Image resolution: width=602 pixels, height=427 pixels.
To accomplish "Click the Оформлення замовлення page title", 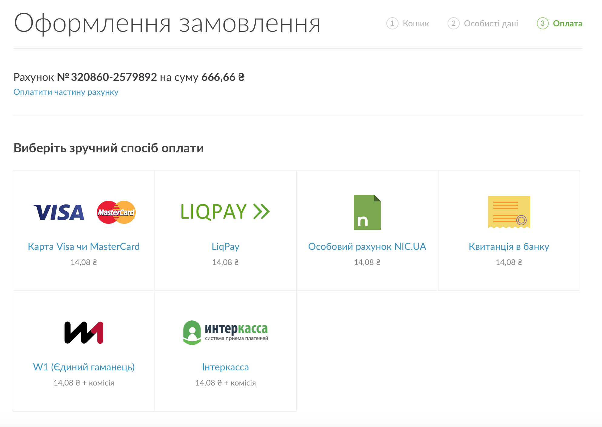I will coord(167,24).
